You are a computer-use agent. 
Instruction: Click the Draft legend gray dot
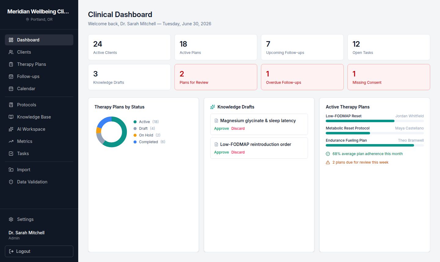(135, 129)
